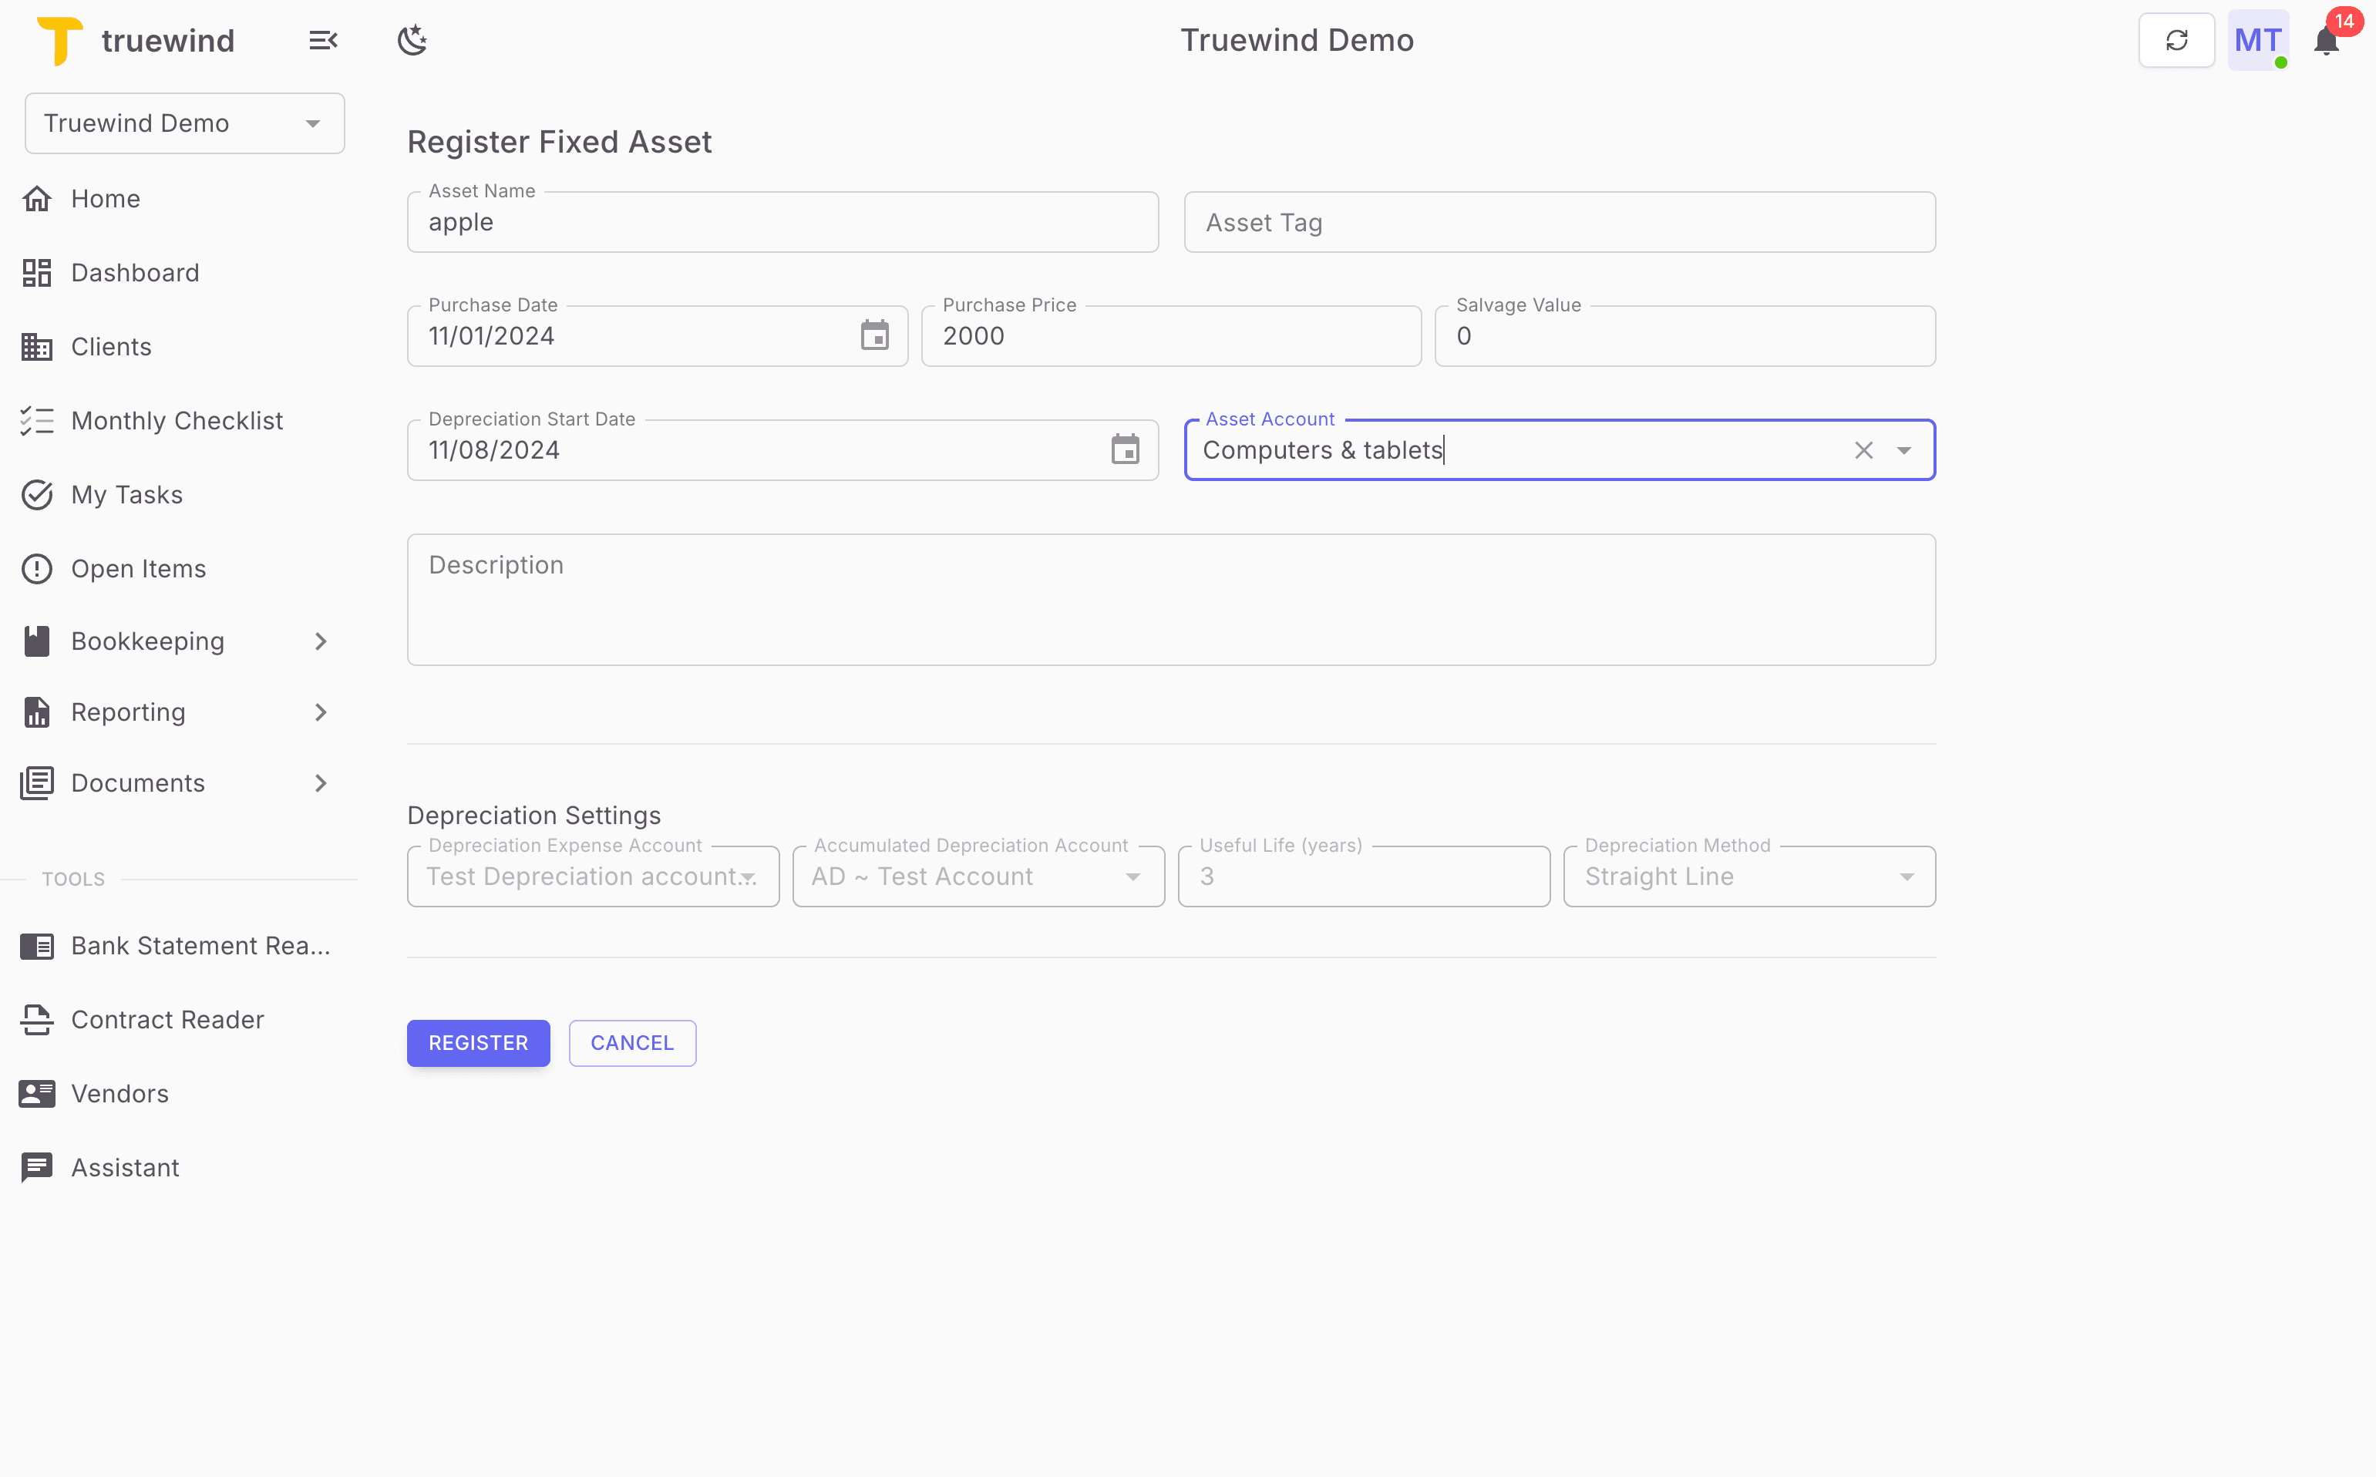Screen dimensions: 2376x1477
Task: Click the Open Items alert icon
Action: coord(37,567)
